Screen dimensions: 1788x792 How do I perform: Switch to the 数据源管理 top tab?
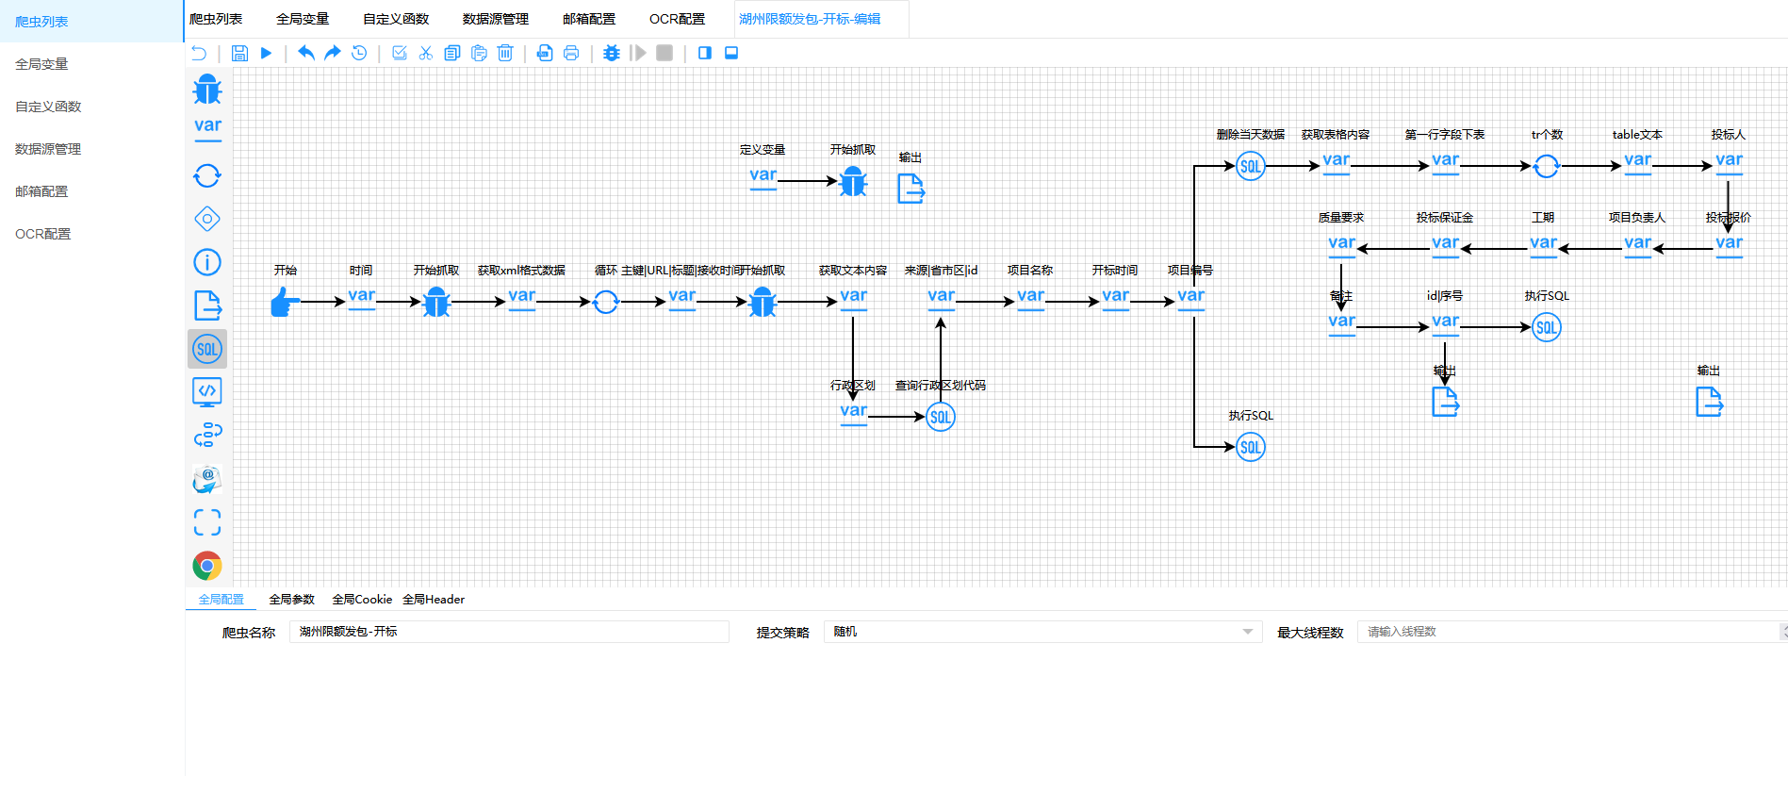[x=496, y=19]
